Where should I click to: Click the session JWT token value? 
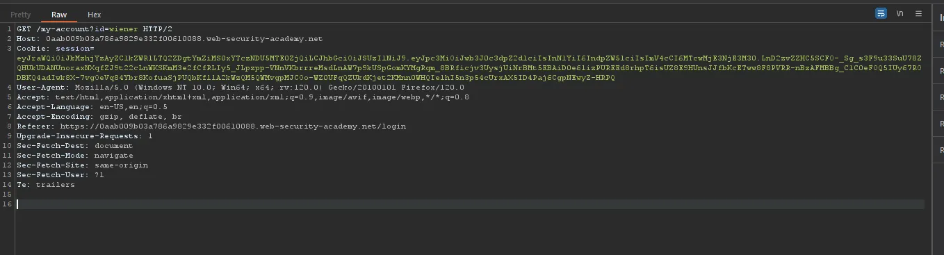(x=469, y=68)
